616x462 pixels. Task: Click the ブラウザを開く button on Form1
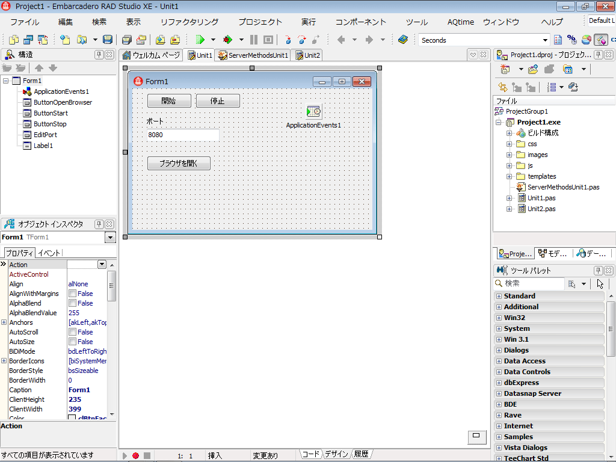point(179,164)
